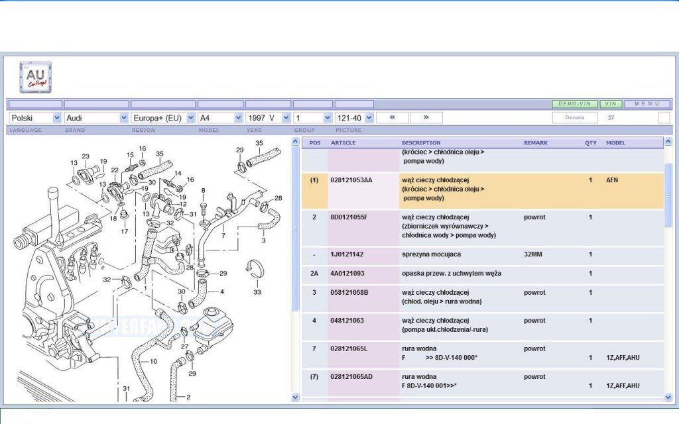Click the DEMO-VIN button
Screen dimensions: 679x424
tap(575, 104)
